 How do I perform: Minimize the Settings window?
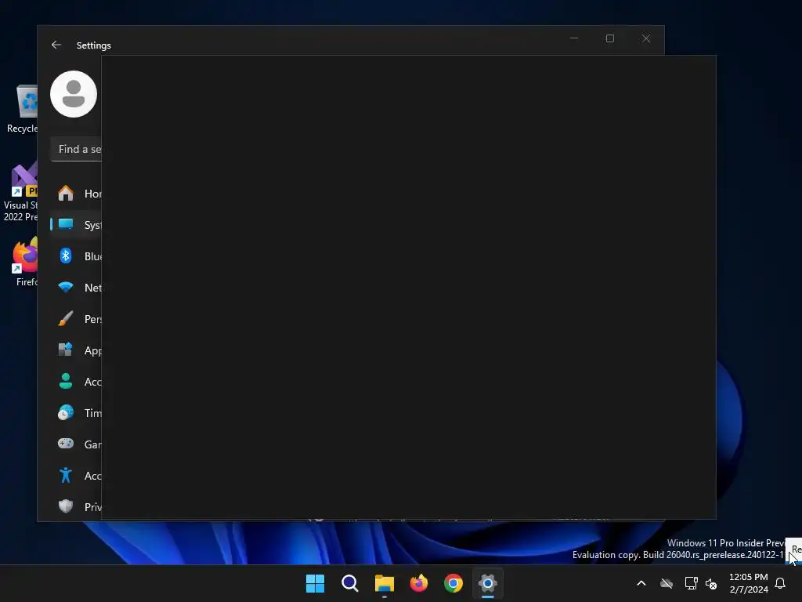click(x=574, y=38)
